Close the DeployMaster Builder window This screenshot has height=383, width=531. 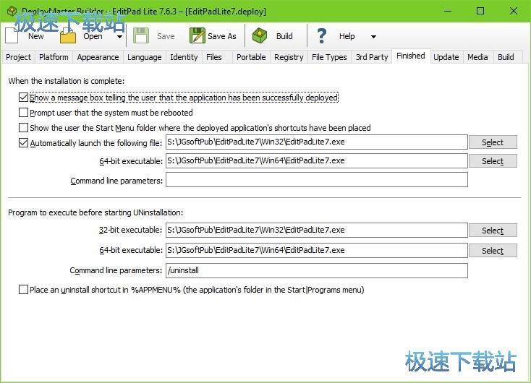tap(514, 11)
